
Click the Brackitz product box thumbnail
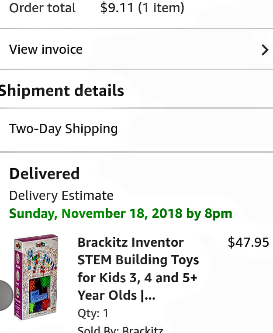click(35, 277)
